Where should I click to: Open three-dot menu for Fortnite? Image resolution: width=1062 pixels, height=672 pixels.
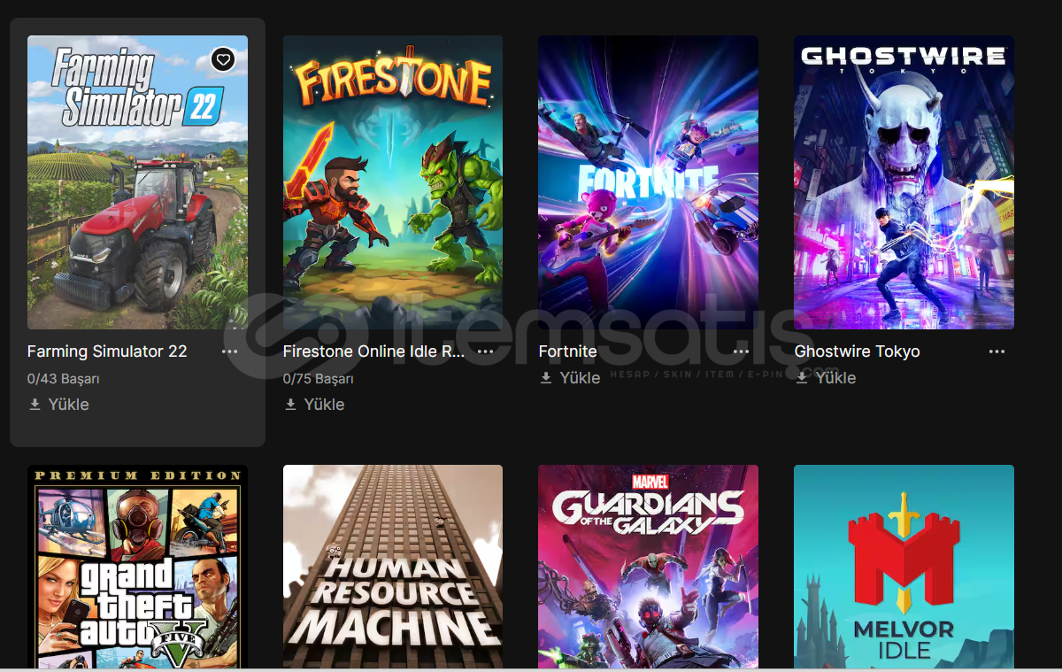(x=742, y=351)
